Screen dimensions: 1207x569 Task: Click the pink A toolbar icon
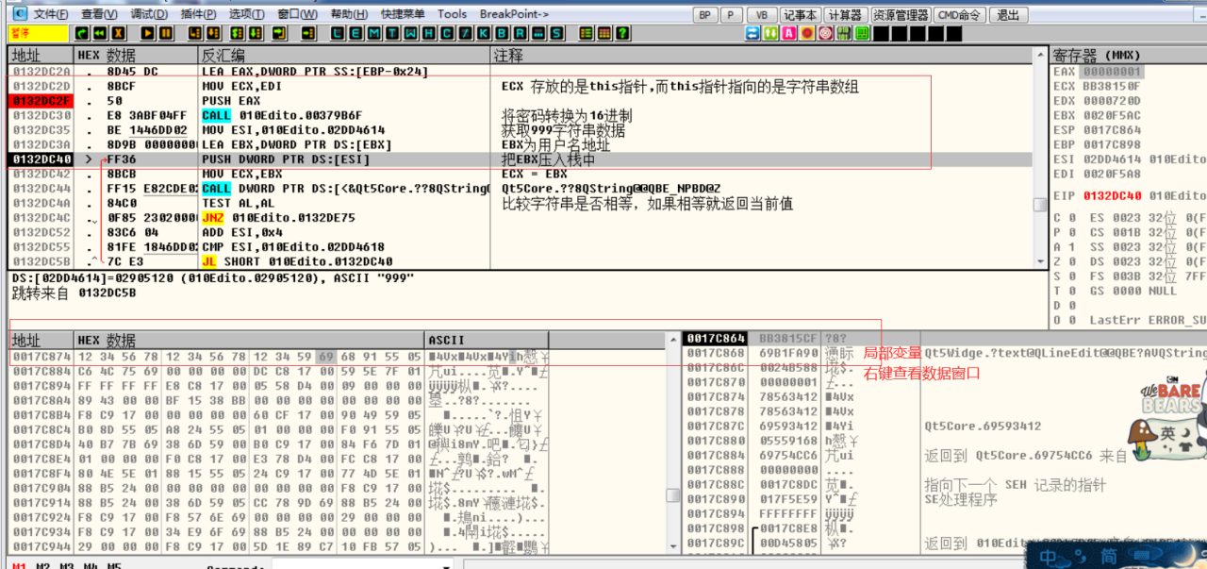(787, 33)
